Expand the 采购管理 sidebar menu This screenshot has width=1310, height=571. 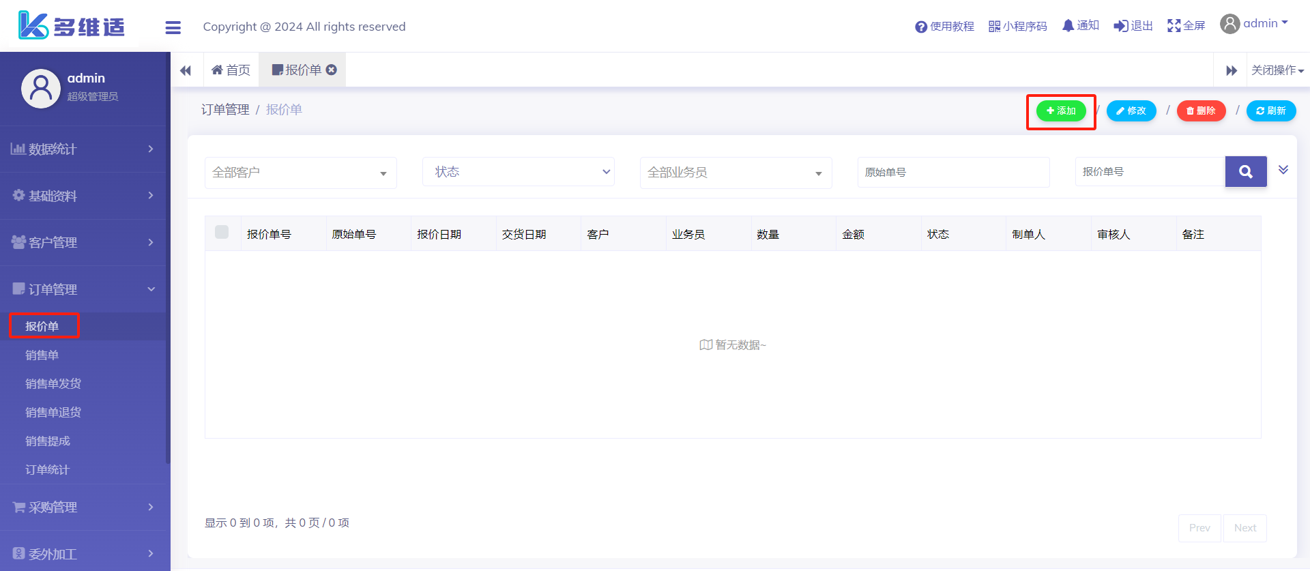click(83, 507)
